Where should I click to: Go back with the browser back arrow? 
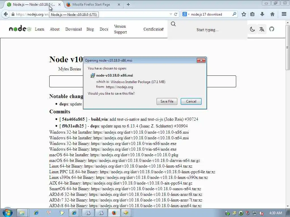coord(6,14)
